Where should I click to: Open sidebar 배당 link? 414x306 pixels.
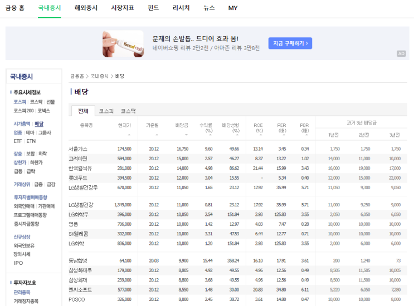pyautogui.click(x=39, y=124)
